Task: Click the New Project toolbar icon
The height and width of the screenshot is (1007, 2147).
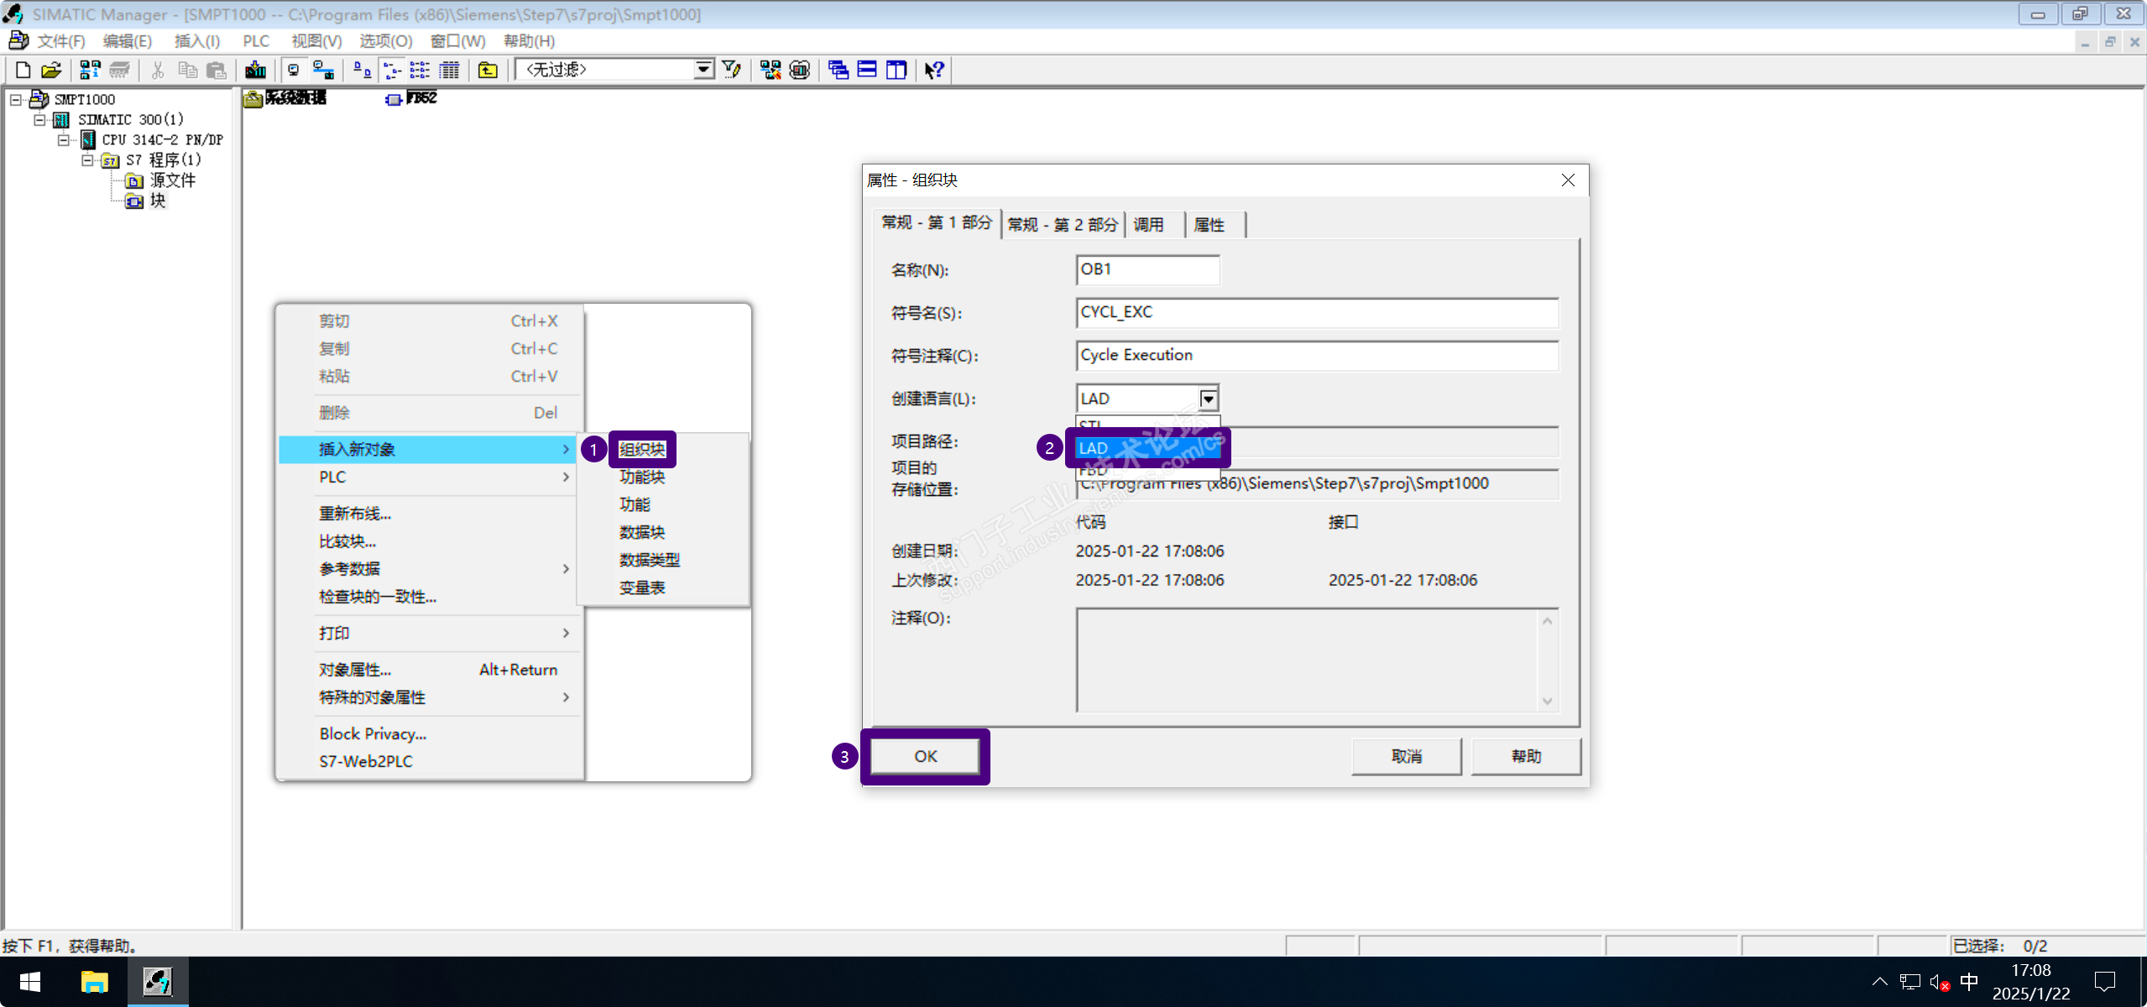Action: 23,70
